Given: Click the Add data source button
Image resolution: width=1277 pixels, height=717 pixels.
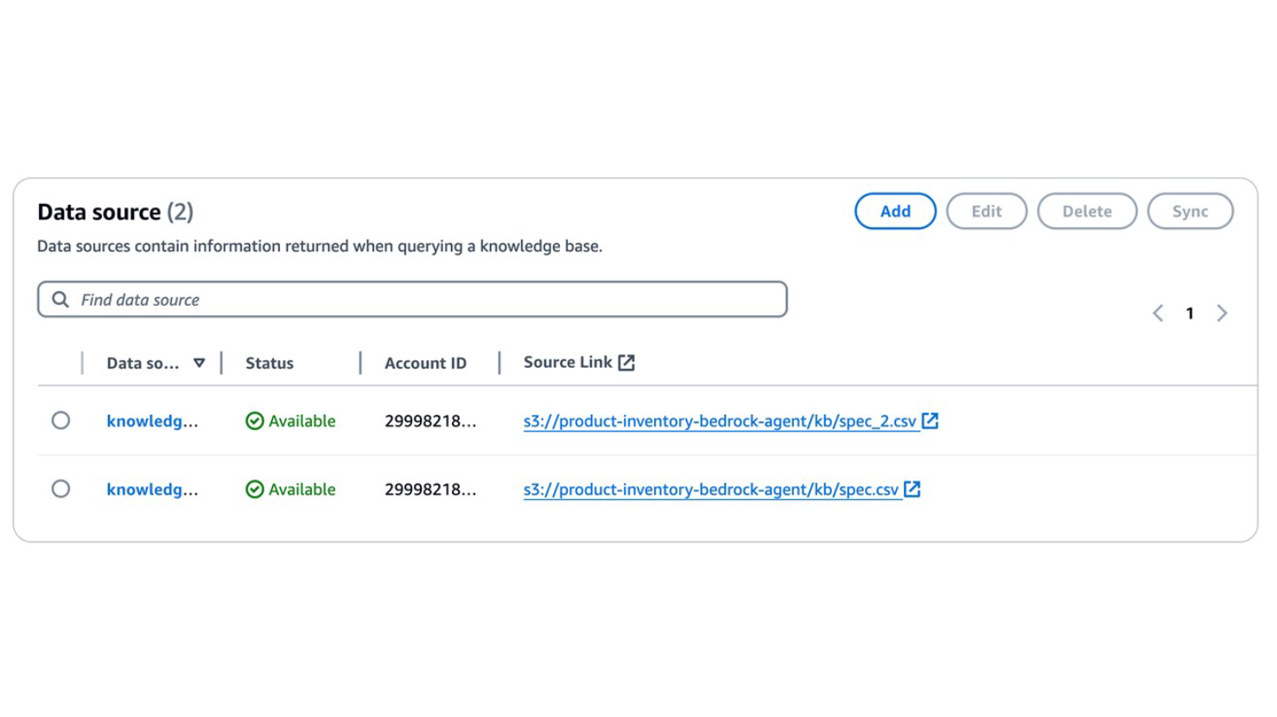Looking at the screenshot, I should point(895,212).
